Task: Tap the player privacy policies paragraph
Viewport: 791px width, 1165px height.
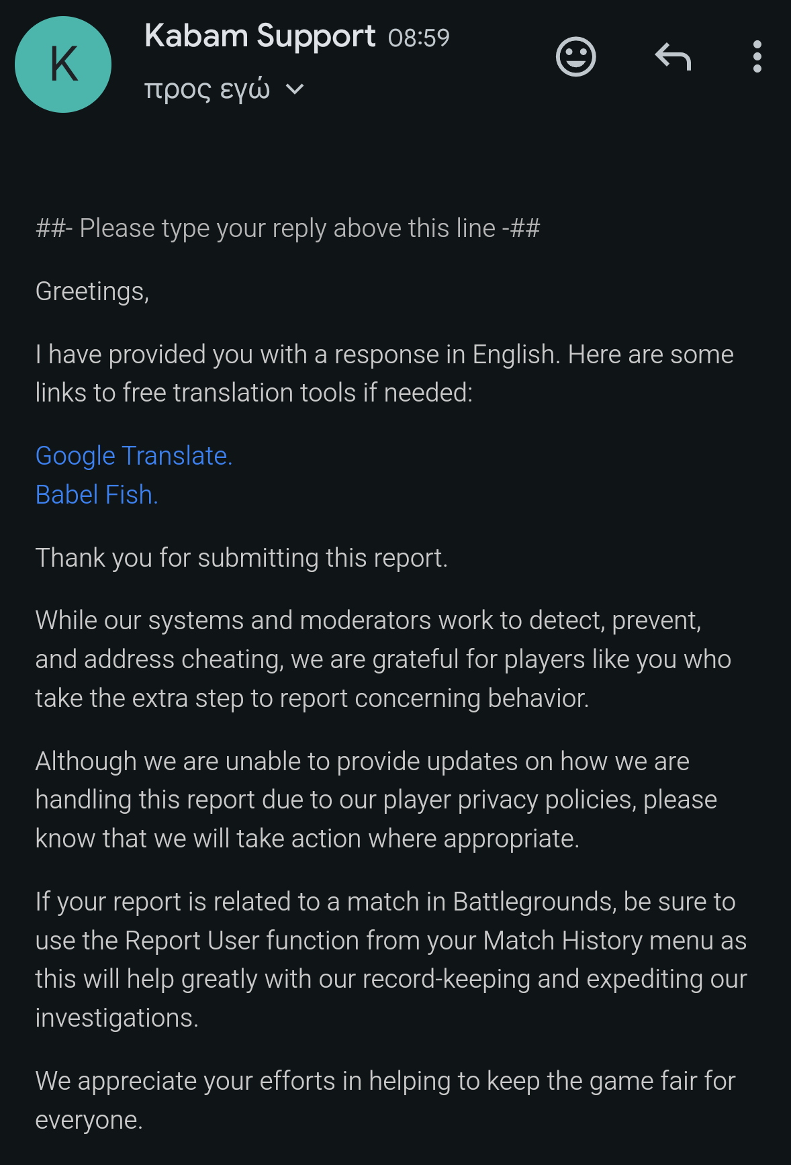Action: (x=376, y=800)
